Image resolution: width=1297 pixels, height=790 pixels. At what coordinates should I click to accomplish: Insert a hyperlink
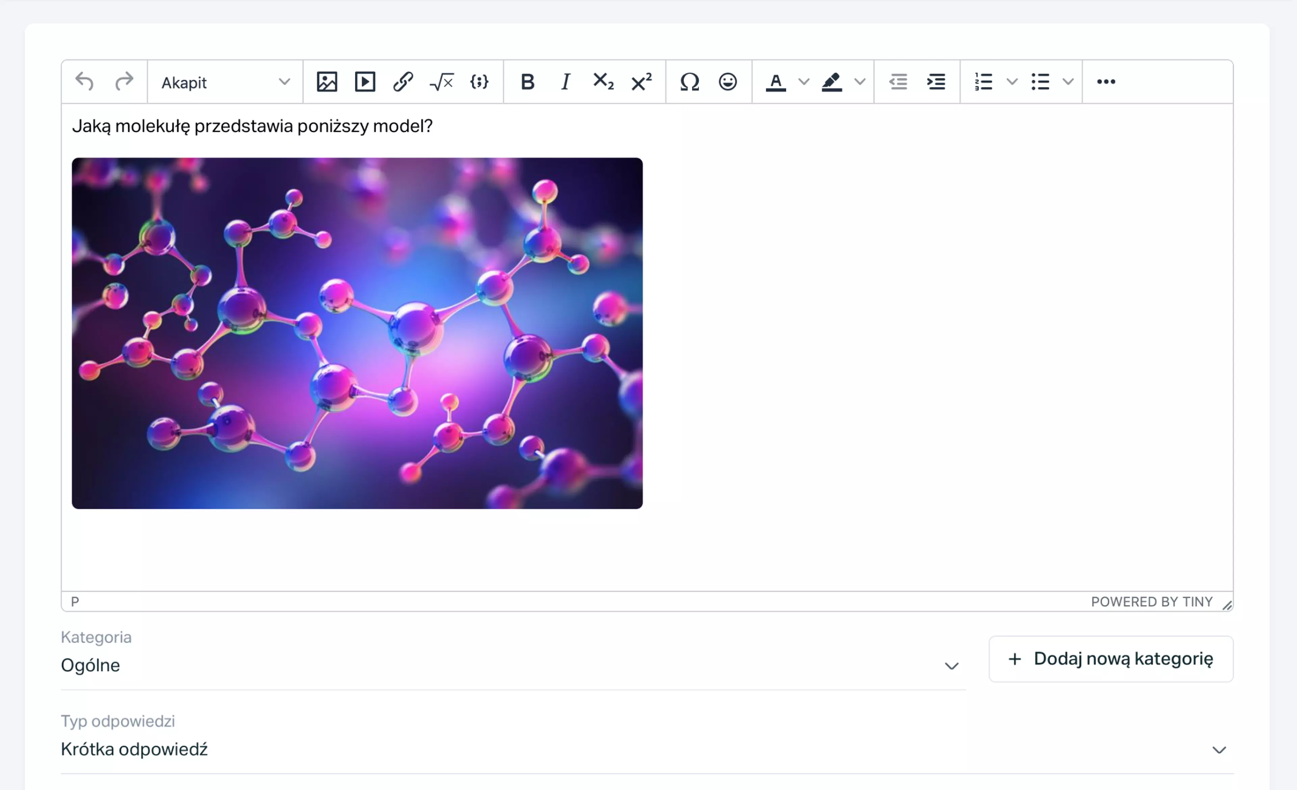coord(403,82)
